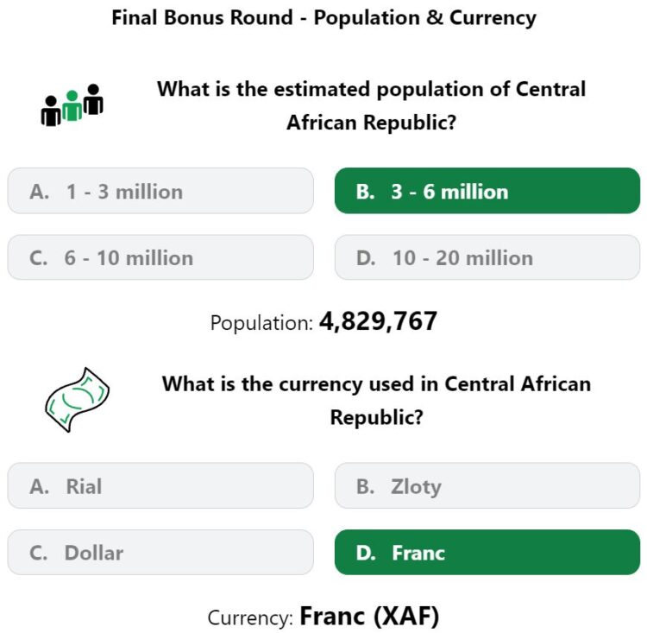Select the Dollar currency option
Image resolution: width=647 pixels, height=633 pixels.
click(160, 552)
